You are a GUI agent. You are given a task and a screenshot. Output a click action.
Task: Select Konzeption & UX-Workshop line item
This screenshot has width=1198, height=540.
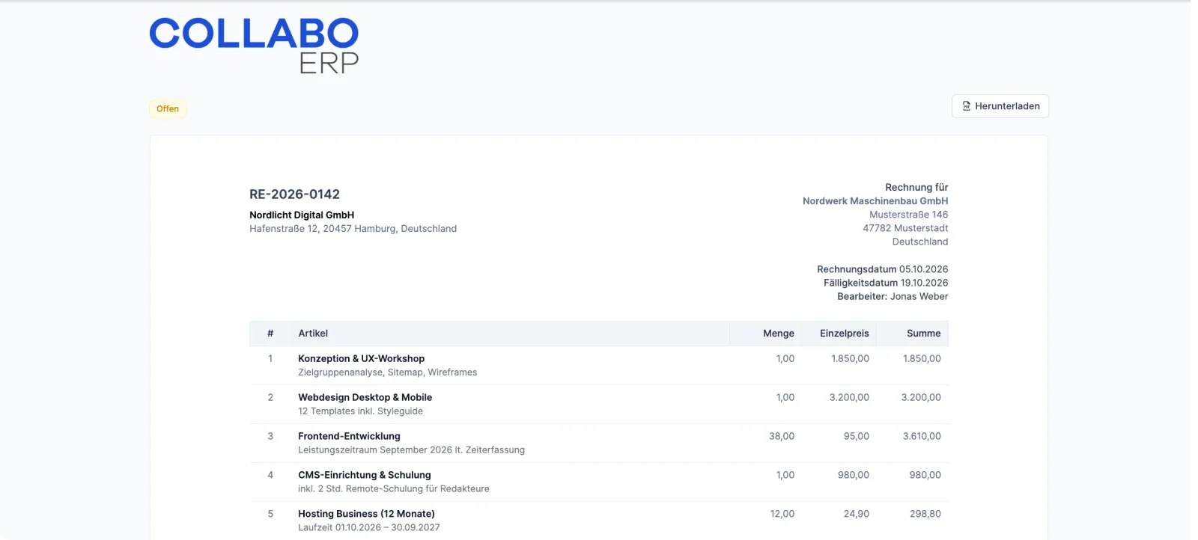coord(361,359)
